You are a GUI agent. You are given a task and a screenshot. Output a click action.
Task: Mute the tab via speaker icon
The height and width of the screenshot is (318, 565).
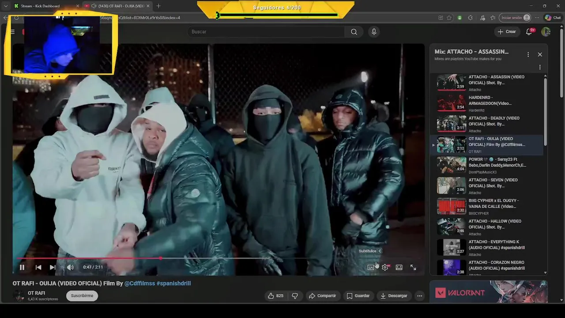click(x=93, y=6)
